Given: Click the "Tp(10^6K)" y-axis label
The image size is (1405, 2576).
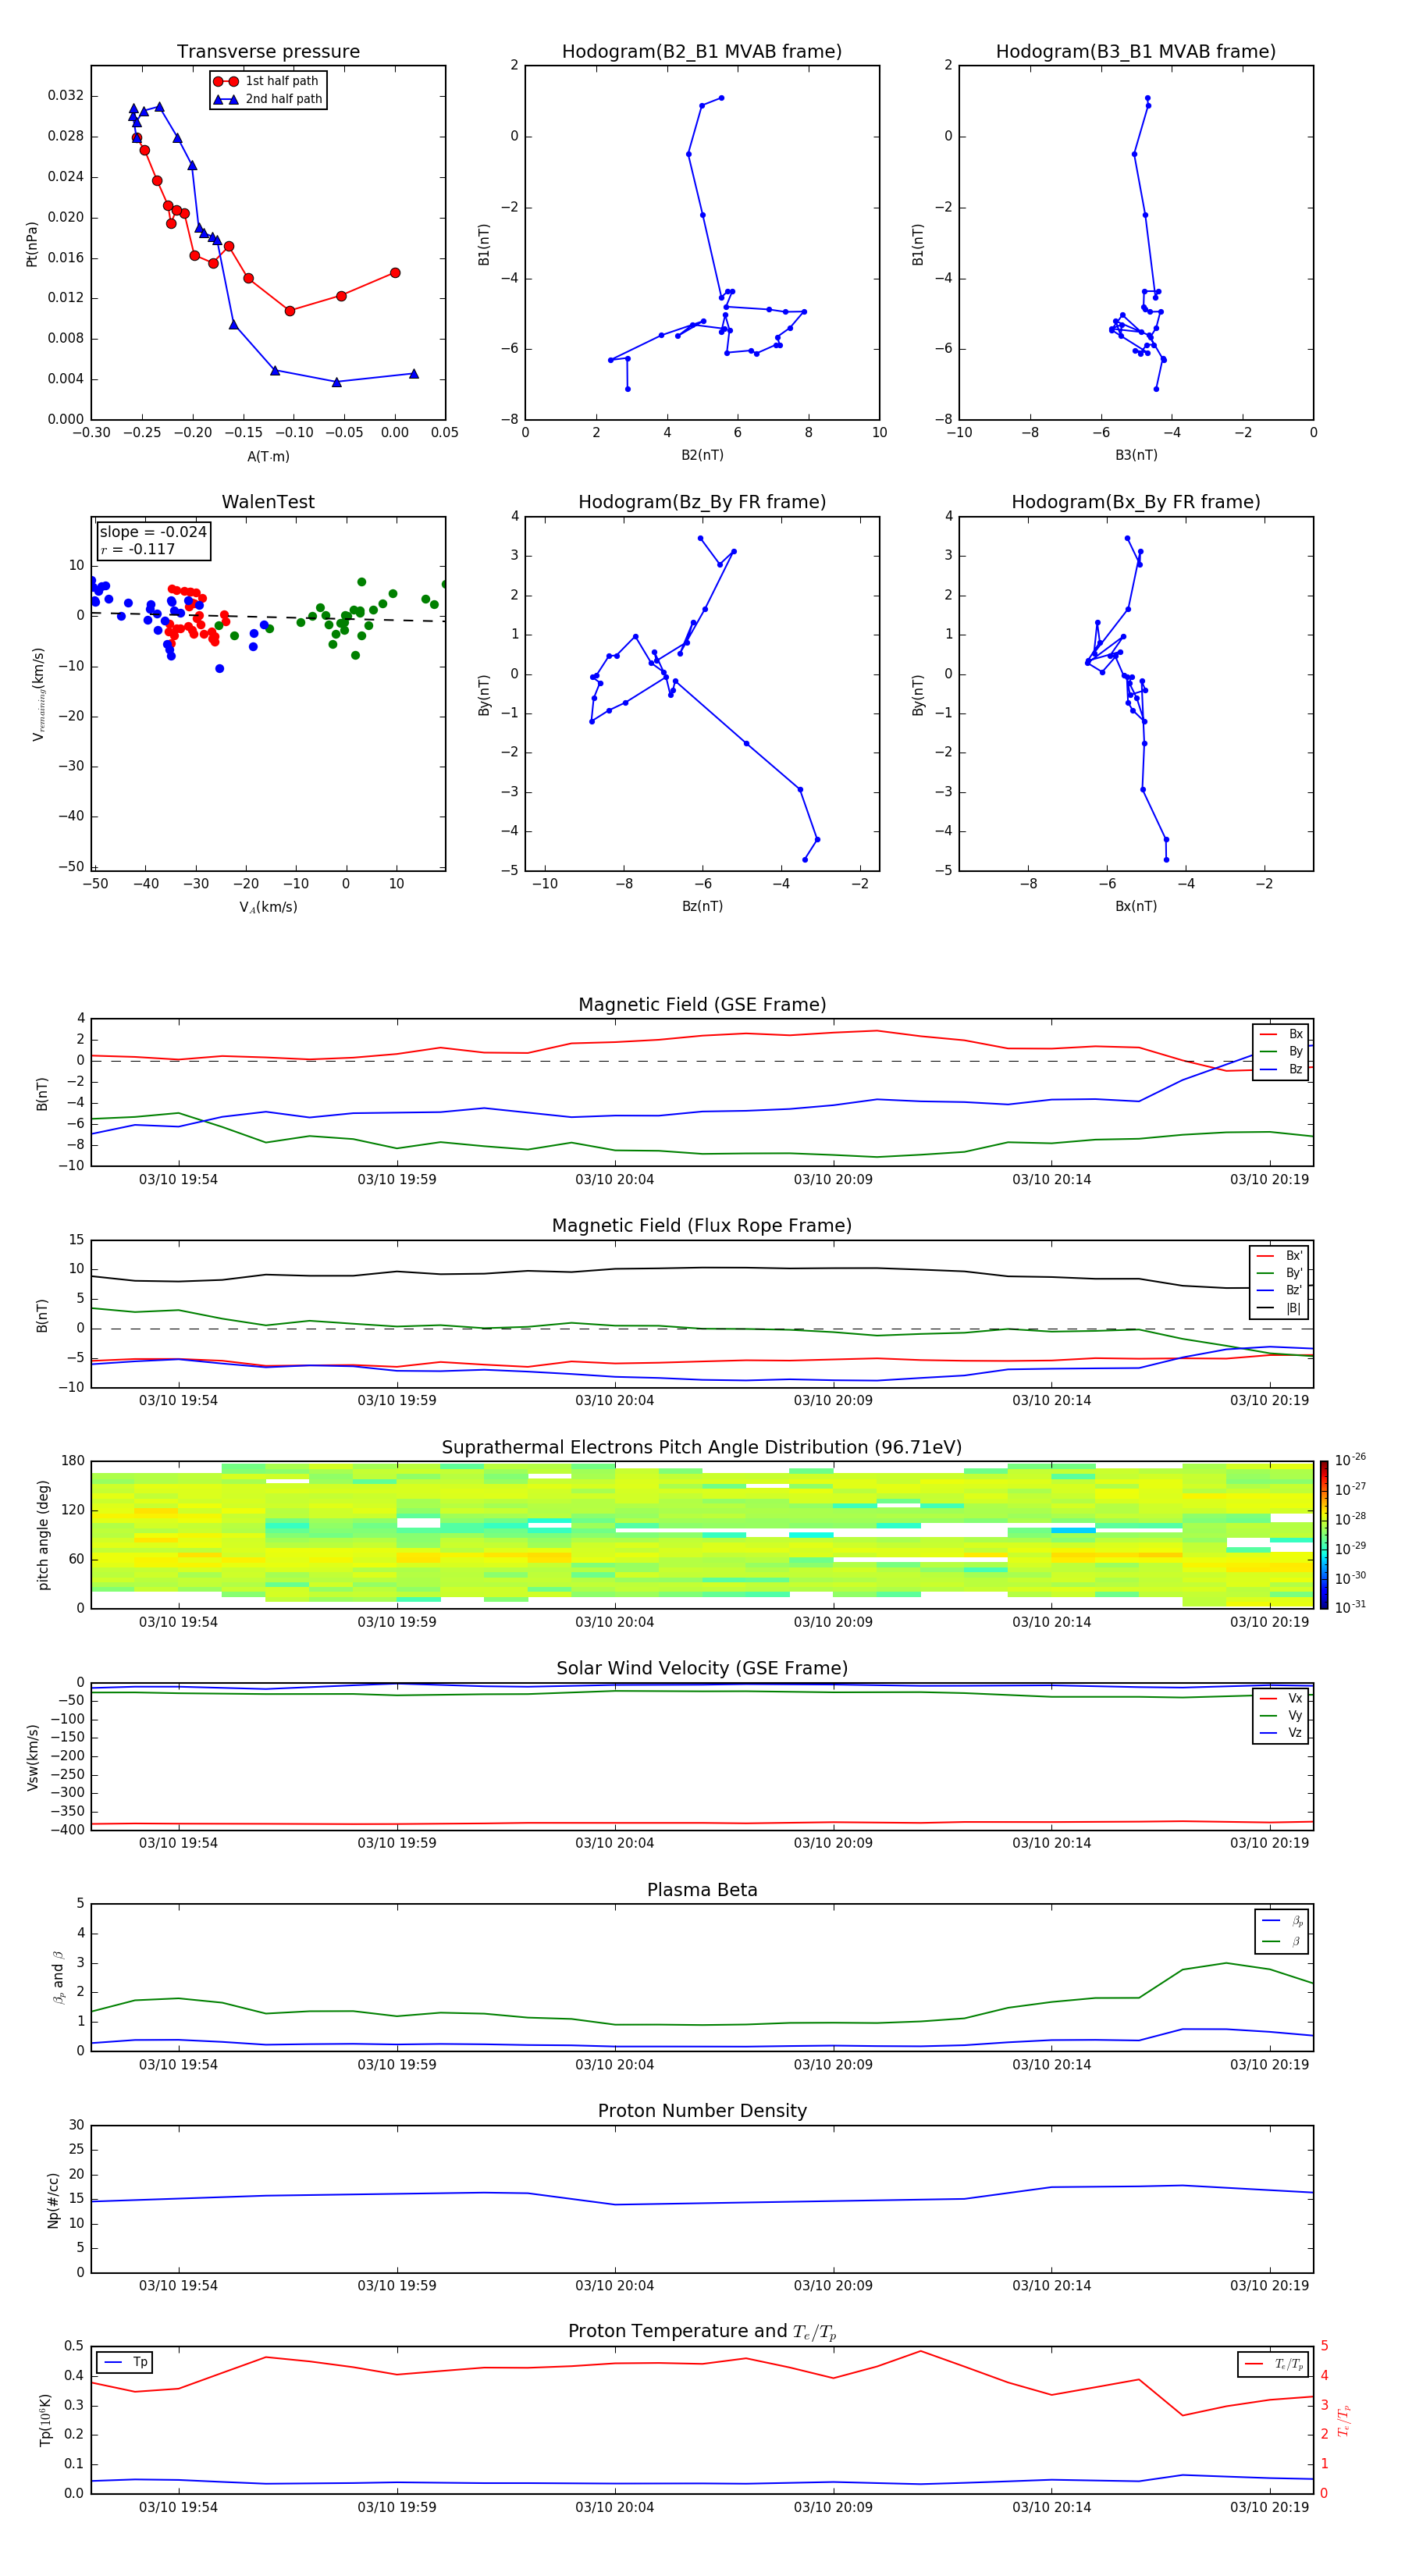Looking at the screenshot, I should point(45,2419).
